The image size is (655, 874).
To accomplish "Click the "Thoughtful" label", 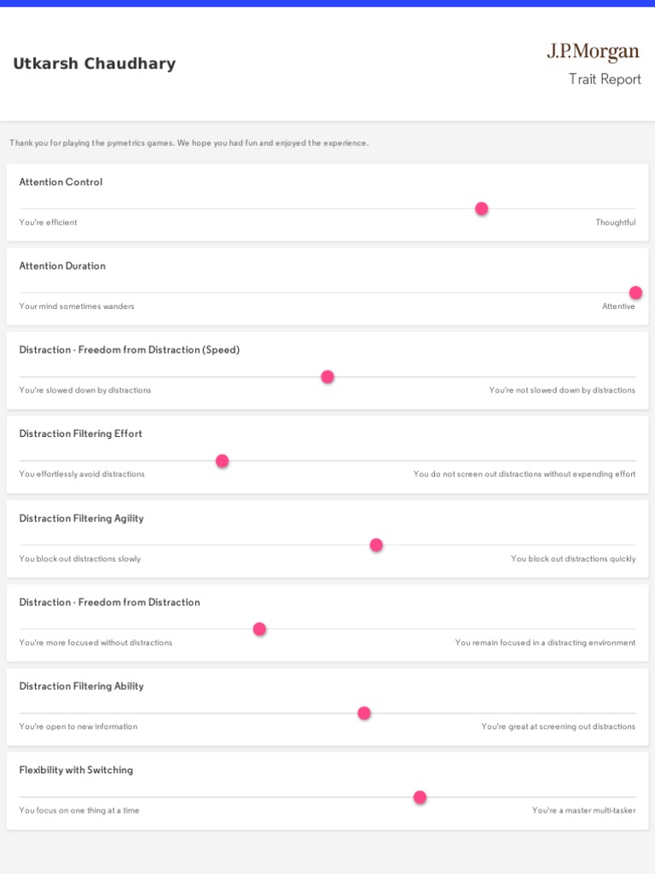I will coord(615,223).
